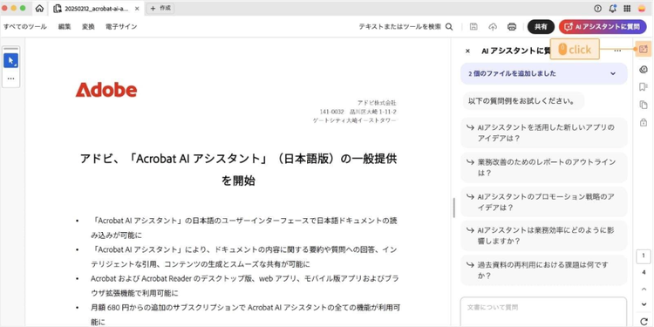Click the current page number box 1
The height and width of the screenshot is (327, 654).
coord(644,256)
